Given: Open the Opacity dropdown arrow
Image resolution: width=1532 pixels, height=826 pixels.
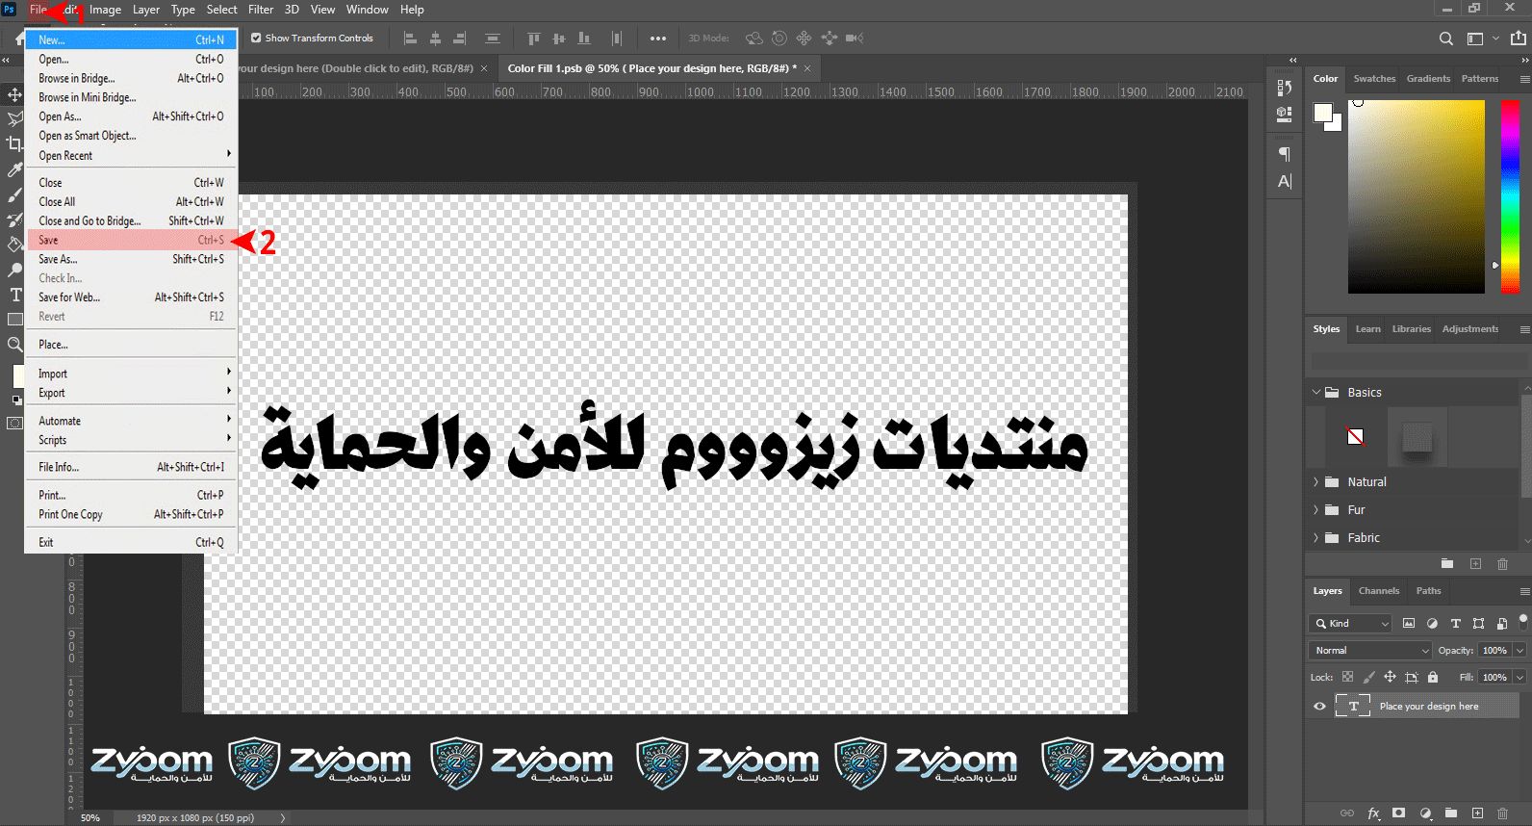Looking at the screenshot, I should click(1520, 651).
